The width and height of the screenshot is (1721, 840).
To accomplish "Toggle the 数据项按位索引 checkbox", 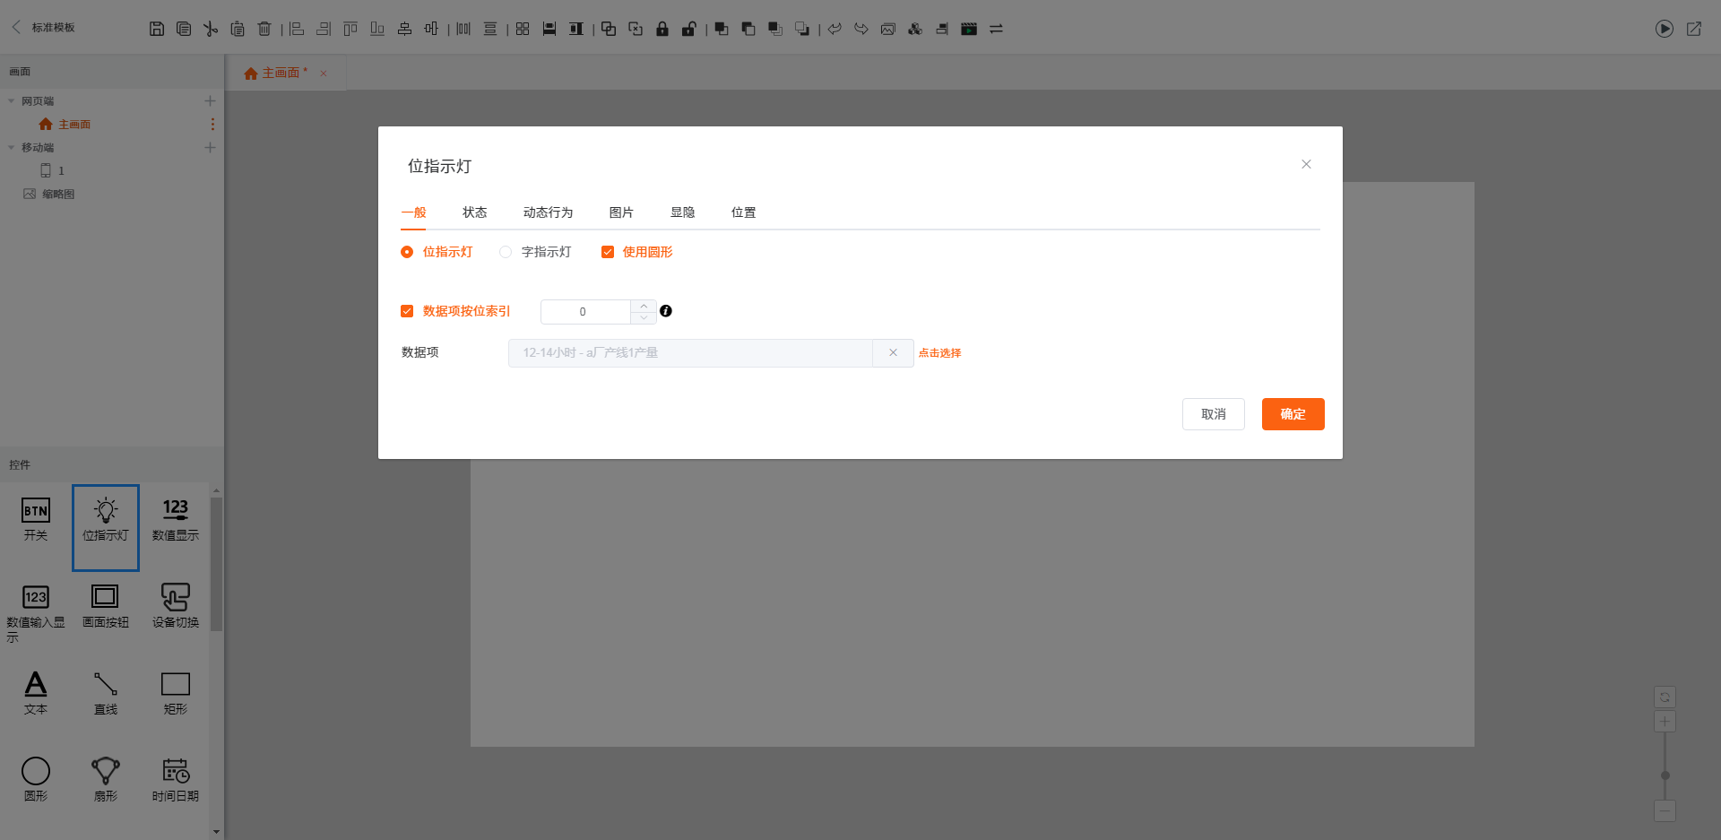I will click(x=407, y=311).
